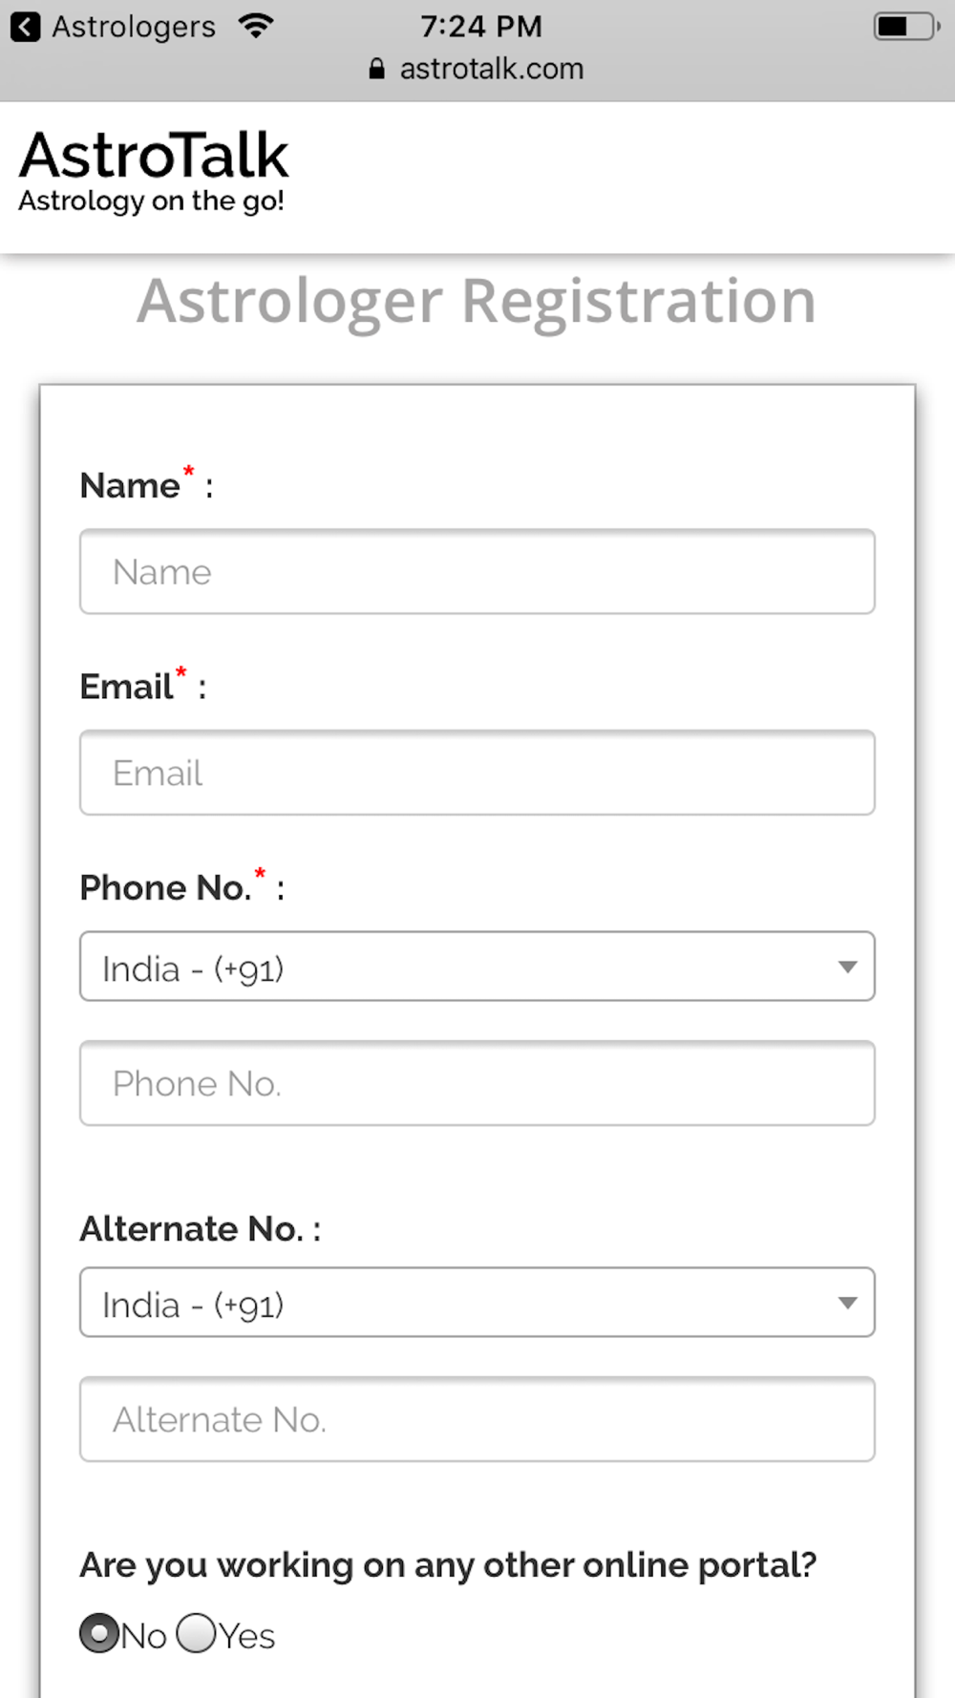Select the No radio button
Screen dimensions: 955x1698
point(99,1633)
